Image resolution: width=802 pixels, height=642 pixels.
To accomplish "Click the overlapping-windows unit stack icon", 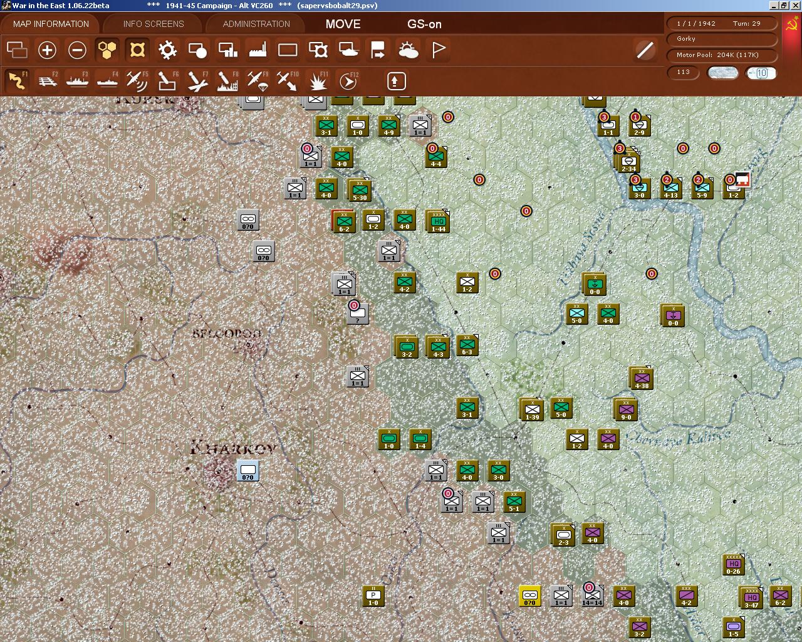I will tap(17, 50).
